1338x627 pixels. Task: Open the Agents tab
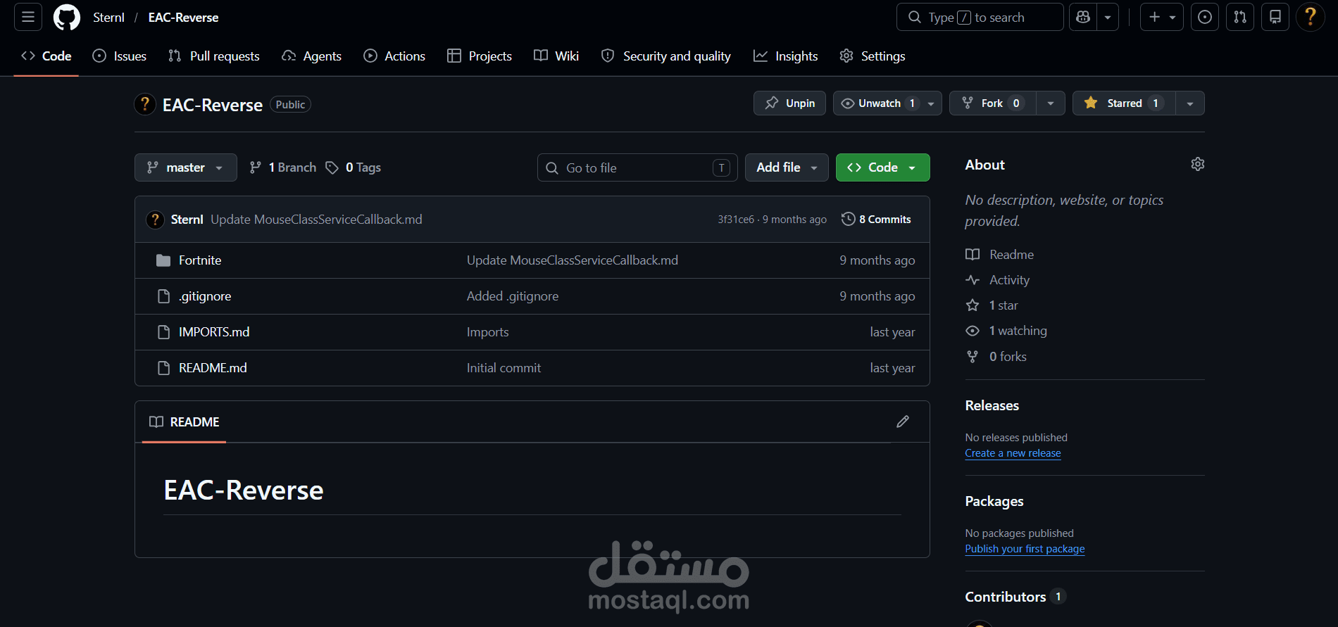click(x=312, y=56)
